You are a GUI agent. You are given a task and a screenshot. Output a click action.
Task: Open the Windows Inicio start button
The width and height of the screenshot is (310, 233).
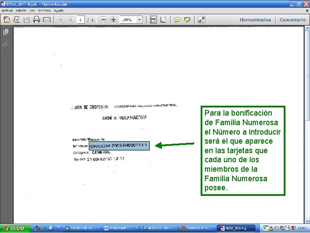tap(15, 228)
